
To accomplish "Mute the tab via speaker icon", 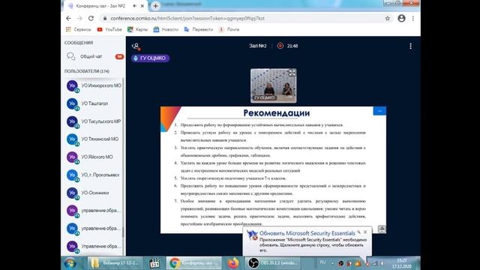I will (135, 6).
